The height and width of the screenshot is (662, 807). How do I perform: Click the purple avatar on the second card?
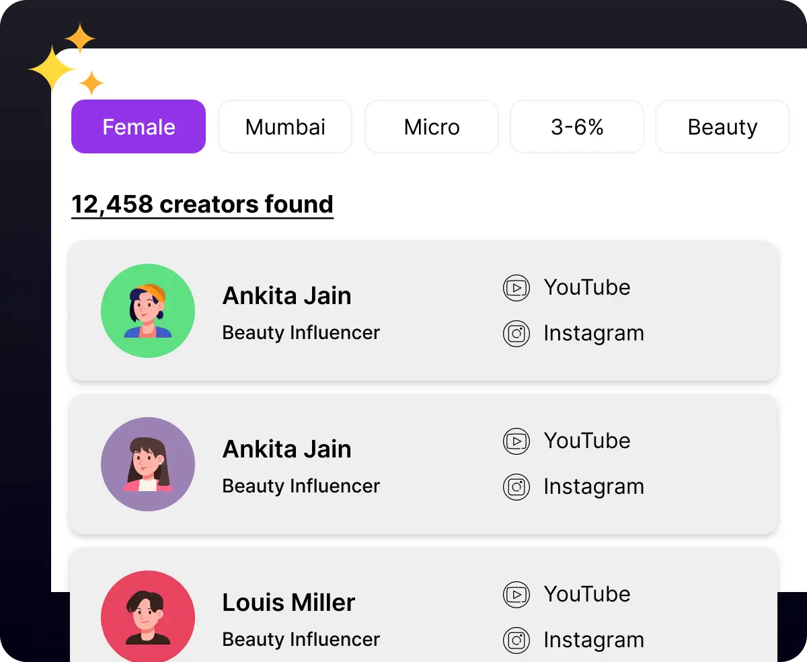pos(148,464)
